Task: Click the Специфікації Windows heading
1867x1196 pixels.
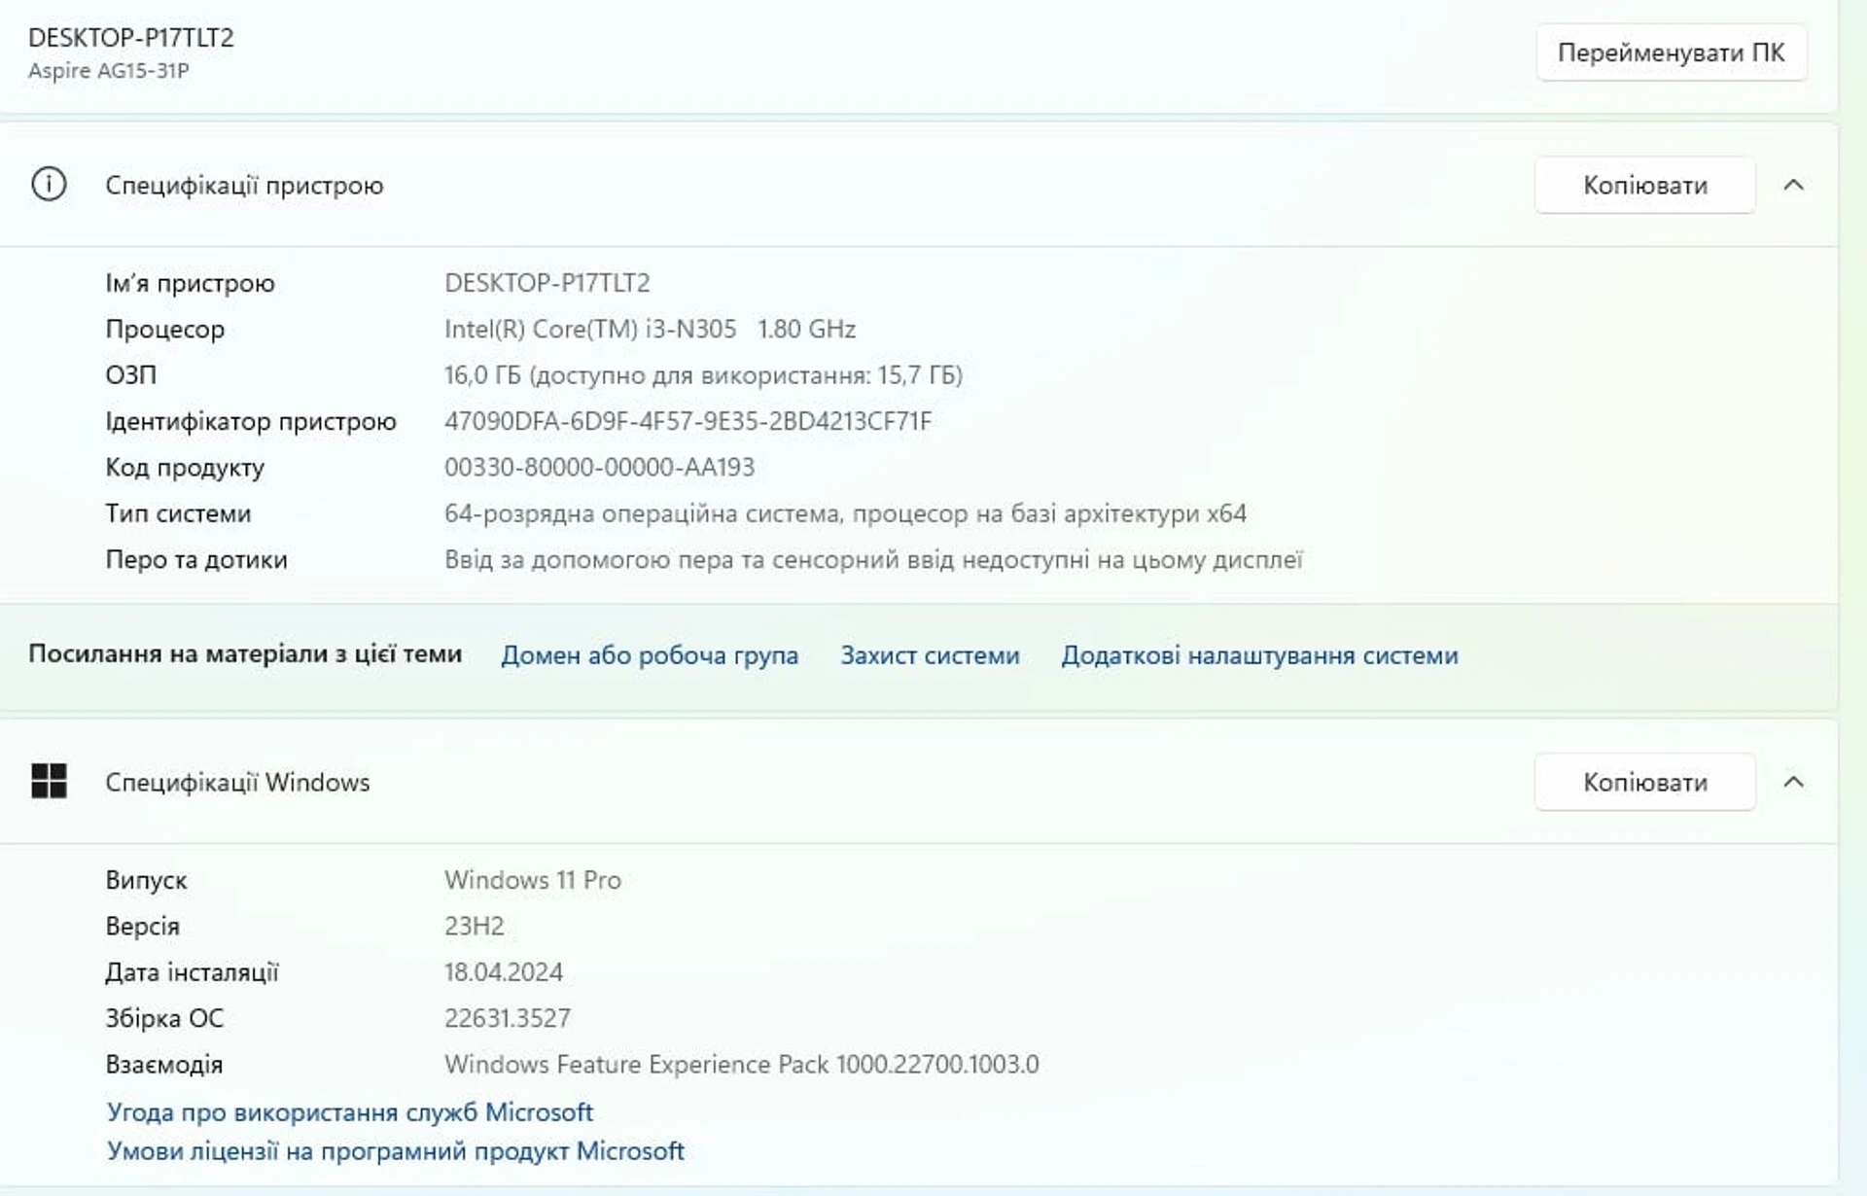Action: point(237,783)
